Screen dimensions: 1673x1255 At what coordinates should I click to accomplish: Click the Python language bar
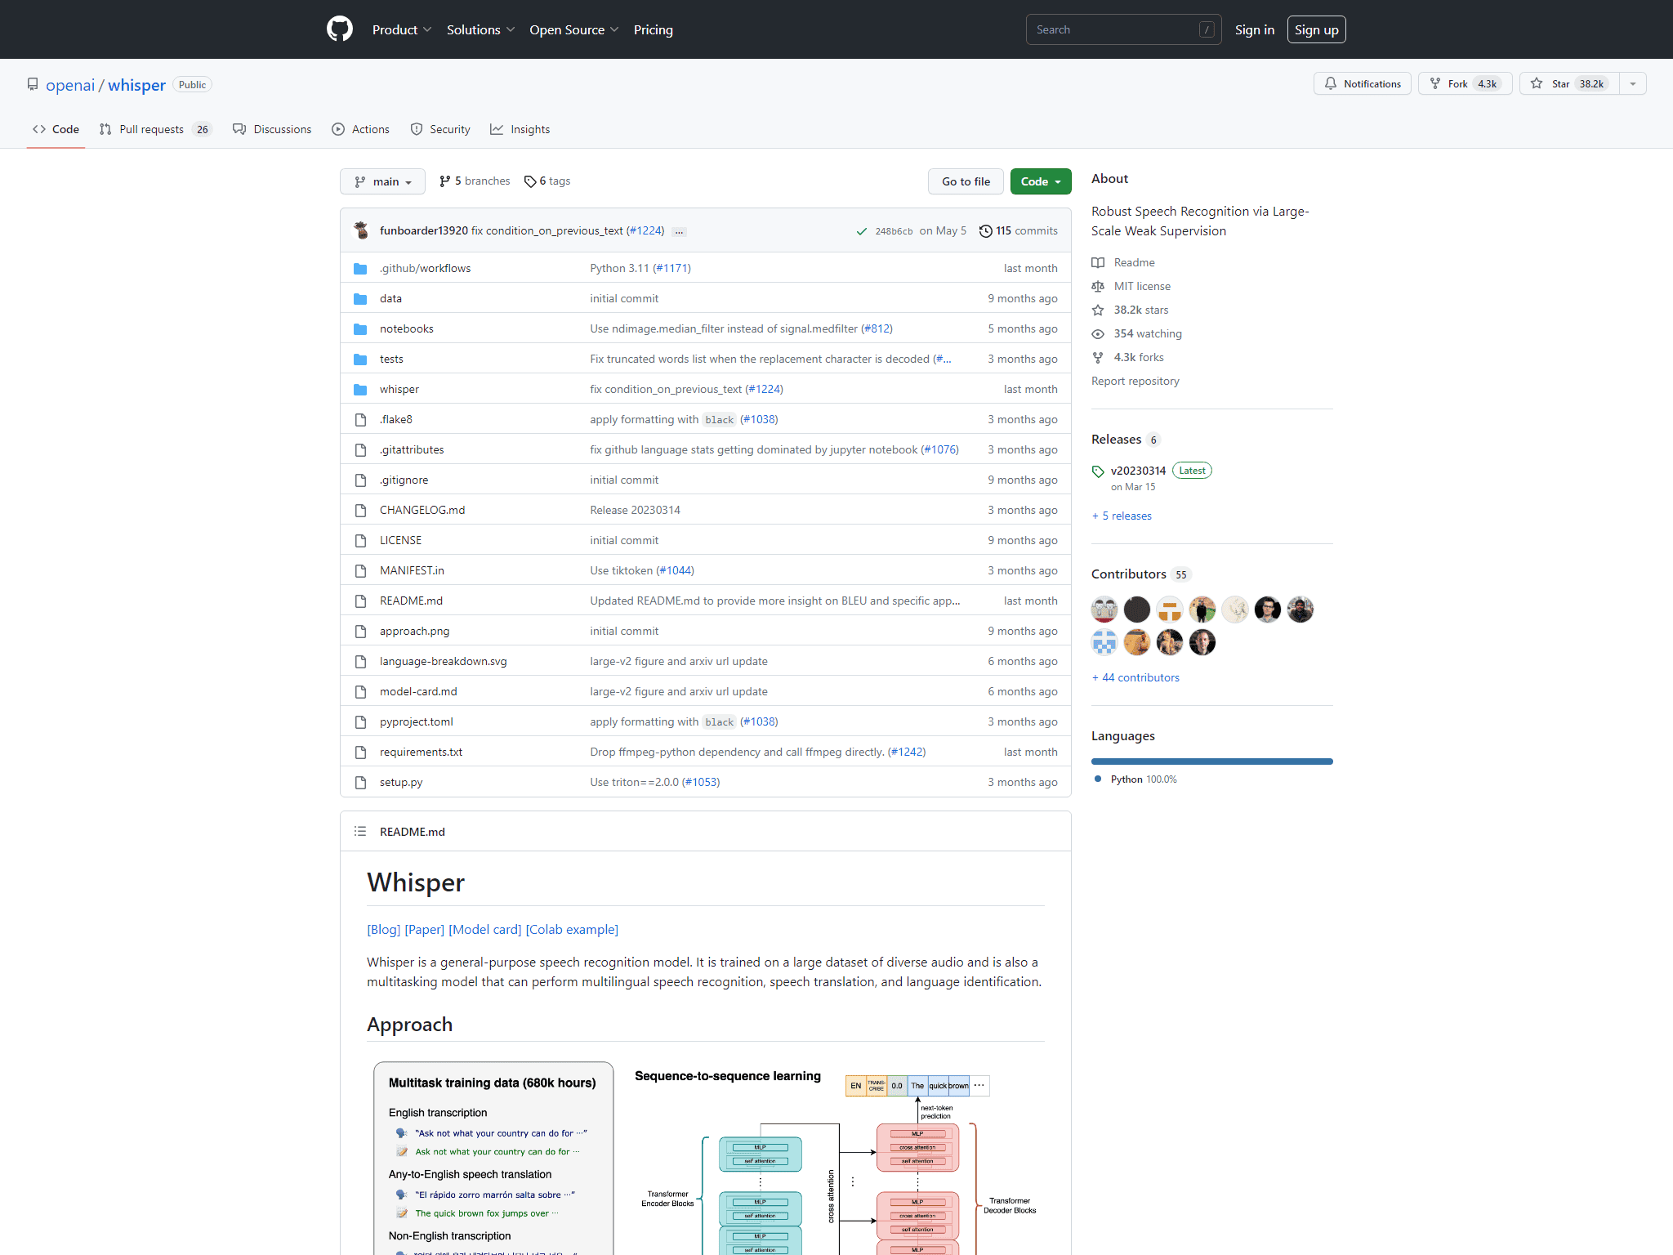[1212, 761]
